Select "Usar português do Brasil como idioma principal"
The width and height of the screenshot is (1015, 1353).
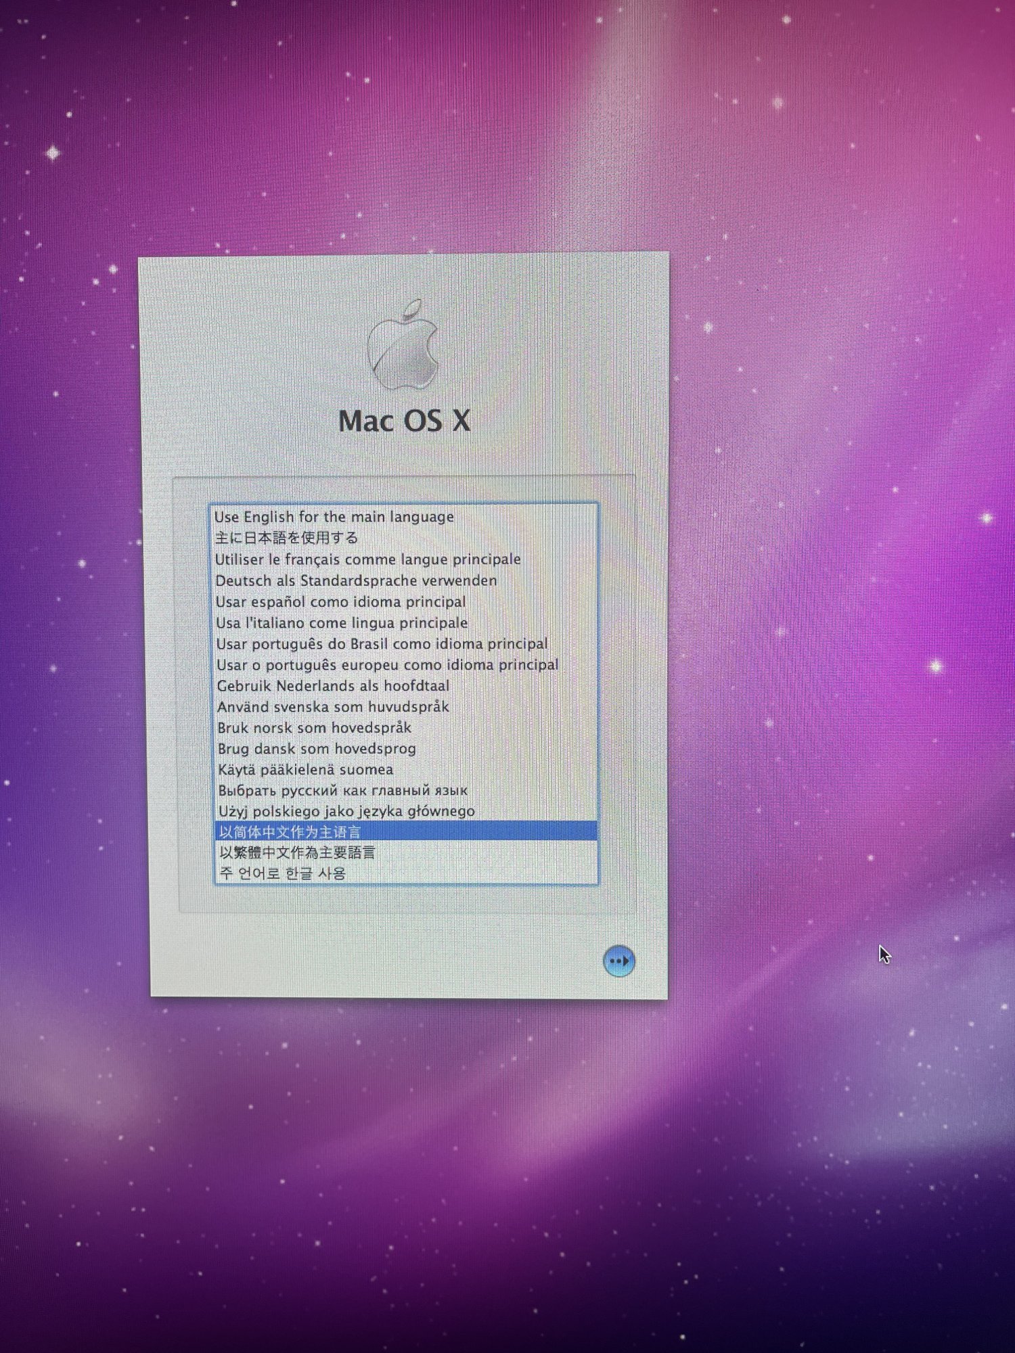405,643
